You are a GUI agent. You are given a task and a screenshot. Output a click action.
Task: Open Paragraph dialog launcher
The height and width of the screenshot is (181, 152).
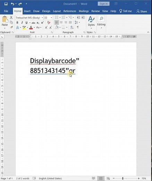(84, 32)
